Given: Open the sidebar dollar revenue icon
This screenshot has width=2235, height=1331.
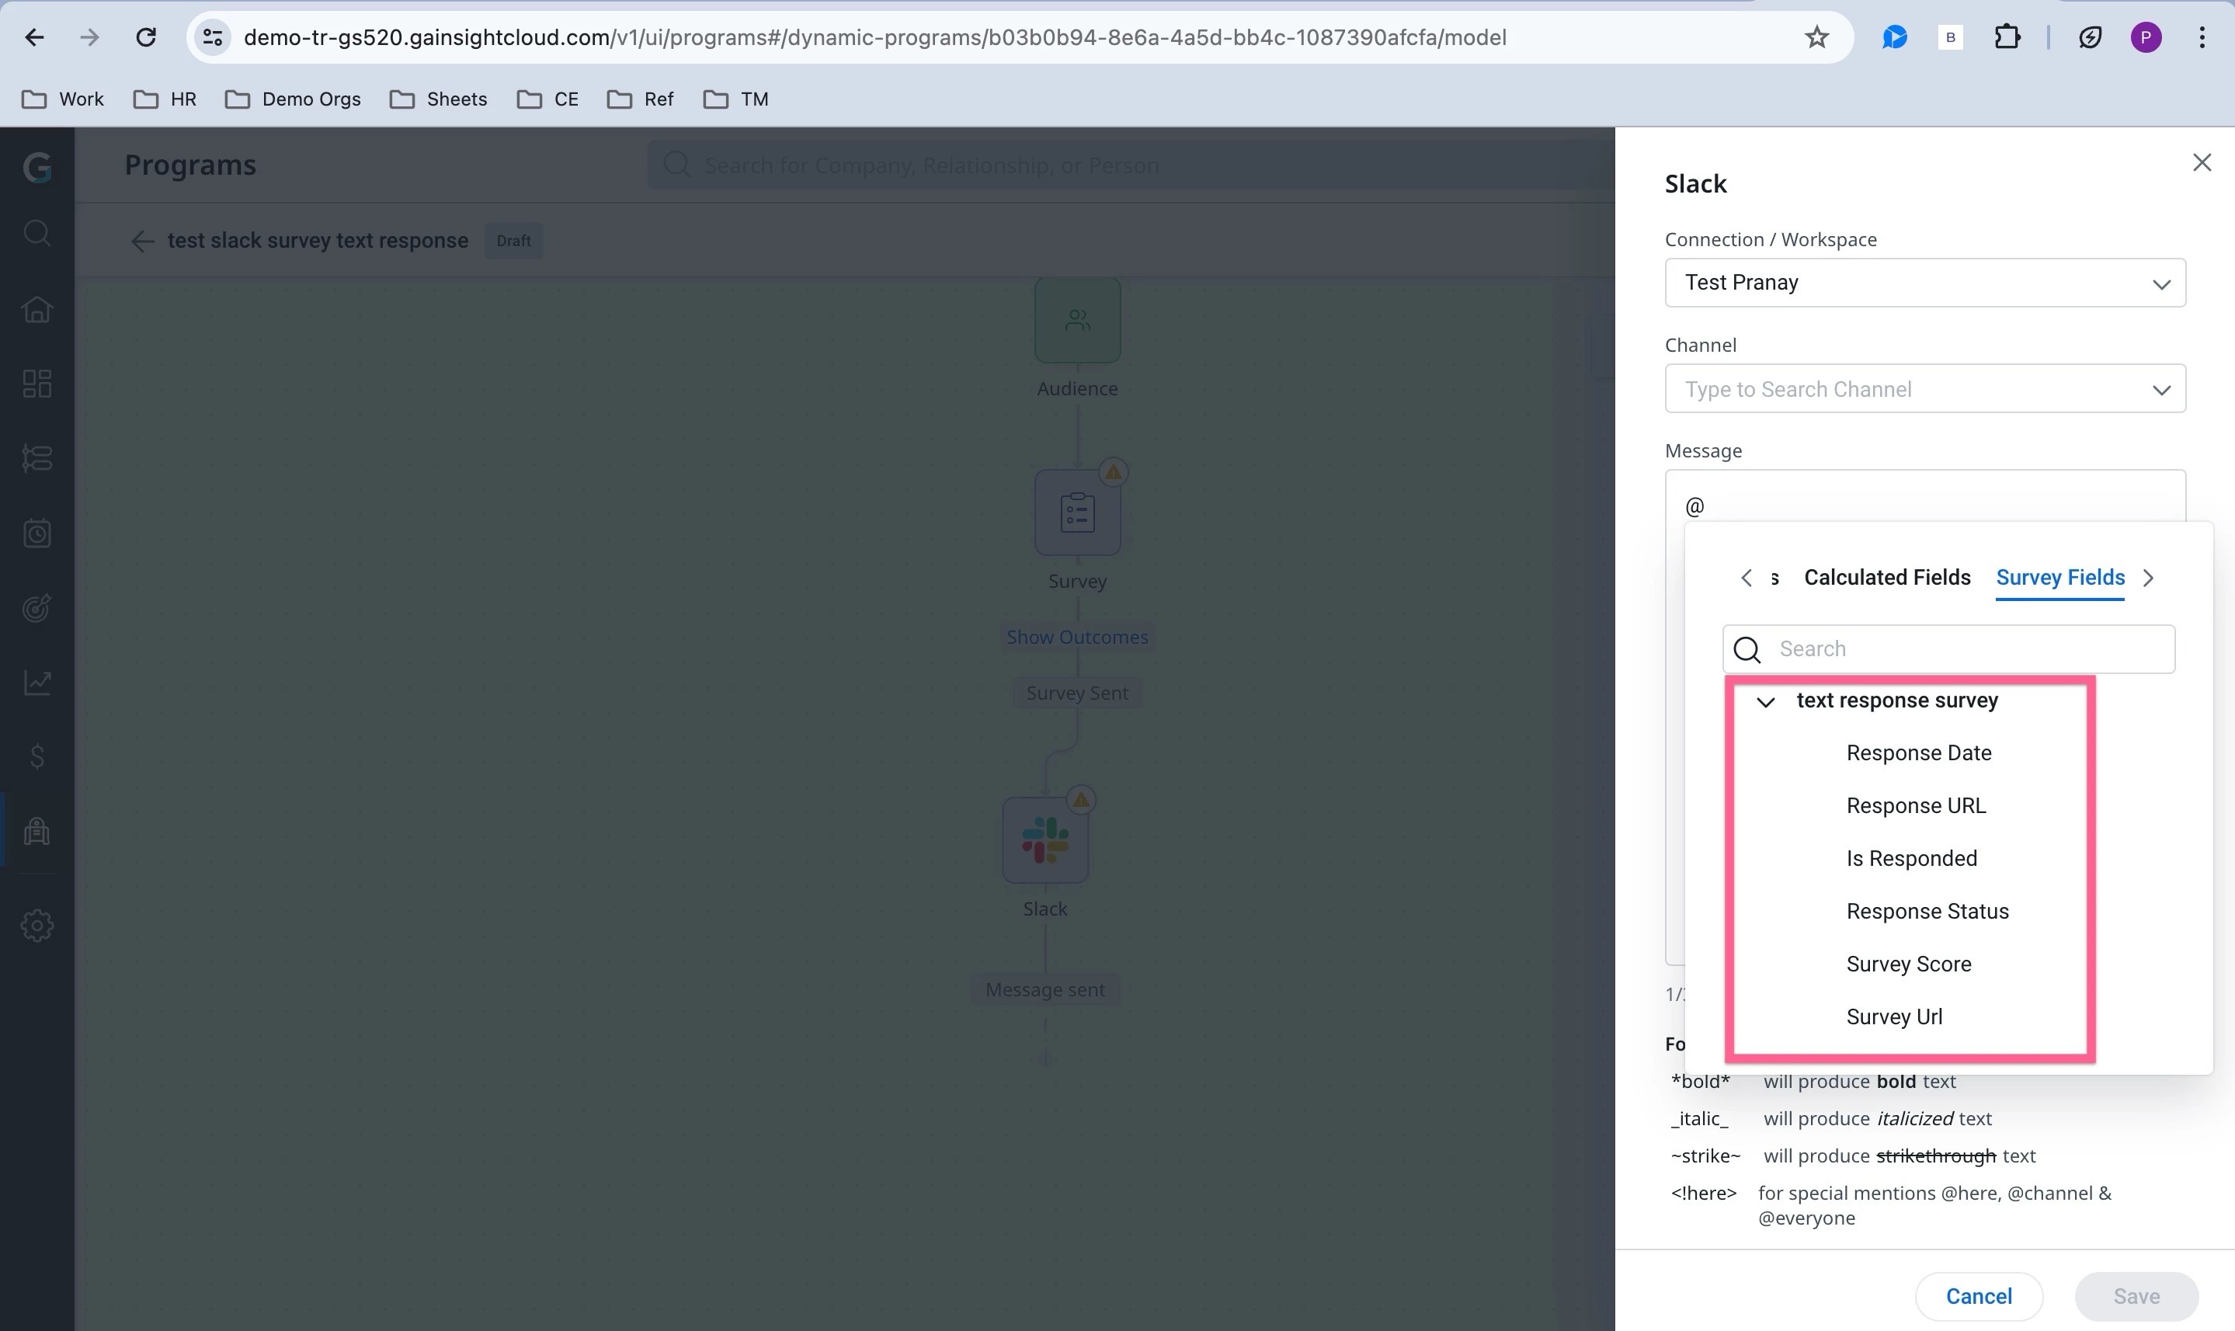Looking at the screenshot, I should (x=36, y=757).
